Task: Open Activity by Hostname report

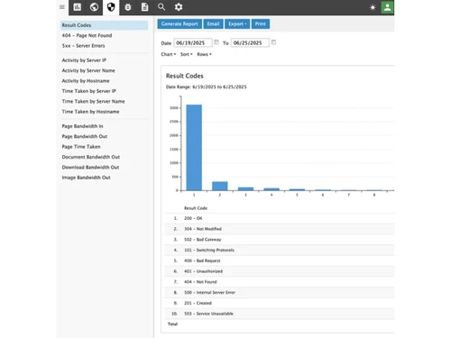Action: coord(86,81)
